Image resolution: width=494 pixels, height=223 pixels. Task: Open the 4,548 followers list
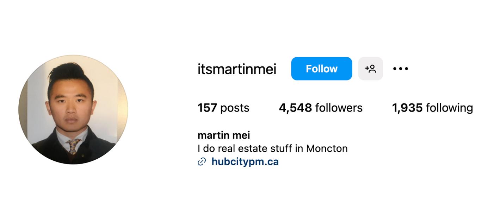320,108
